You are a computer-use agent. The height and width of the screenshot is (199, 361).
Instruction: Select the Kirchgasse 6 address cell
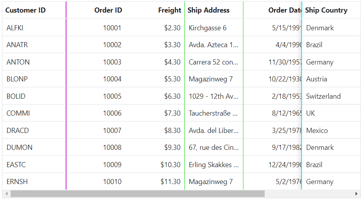click(x=214, y=28)
